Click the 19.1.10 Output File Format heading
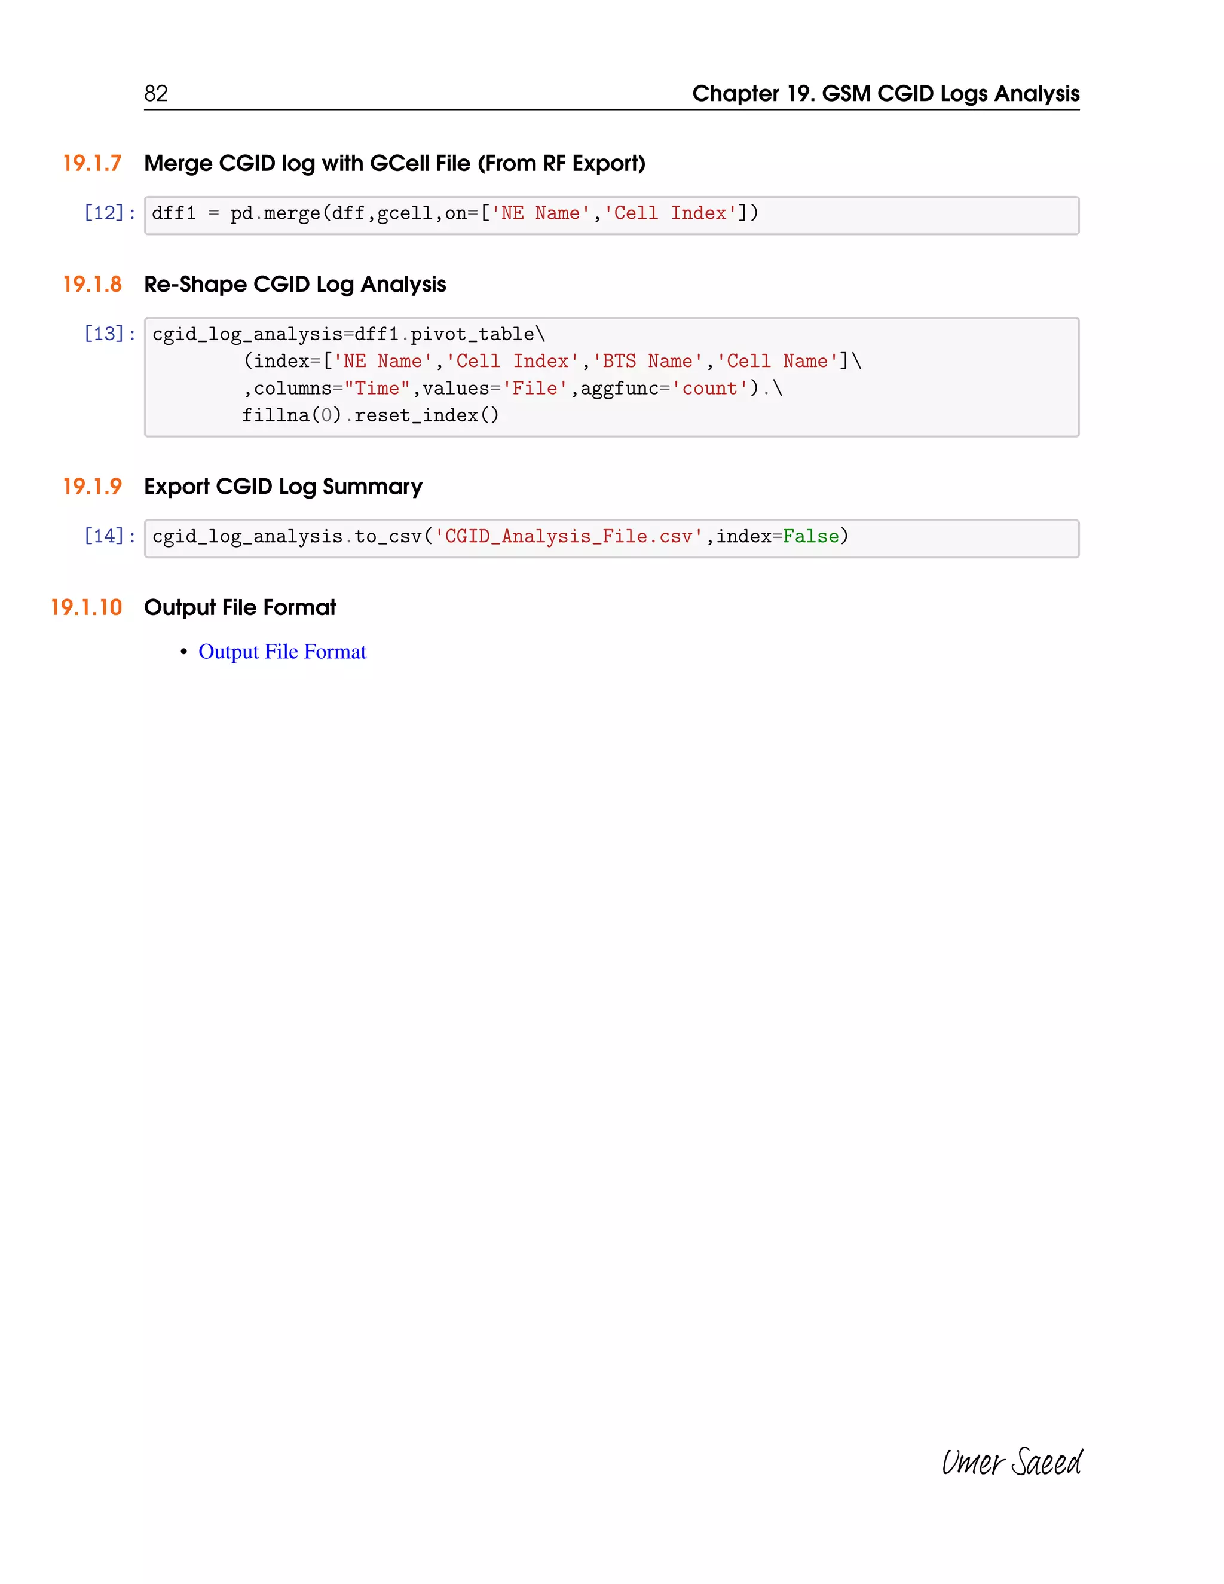The image size is (1224, 1584). [x=194, y=607]
